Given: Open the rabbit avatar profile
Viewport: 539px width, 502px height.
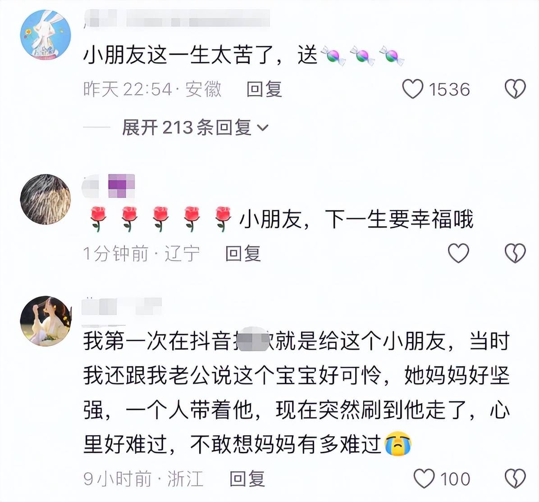Looking at the screenshot, I should coord(46,35).
